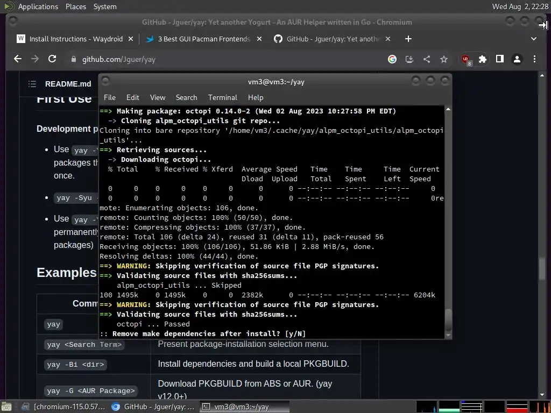Switch to GitHub - Jguer/yay taskbar entry
Viewport: 551px width, 413px height.
153,407
